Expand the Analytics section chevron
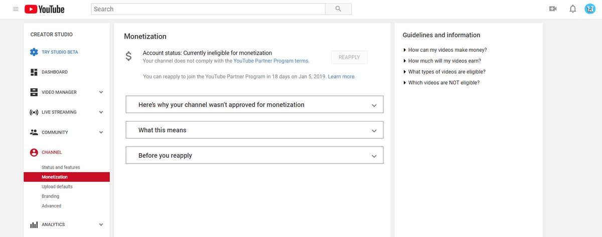 pyautogui.click(x=101, y=225)
